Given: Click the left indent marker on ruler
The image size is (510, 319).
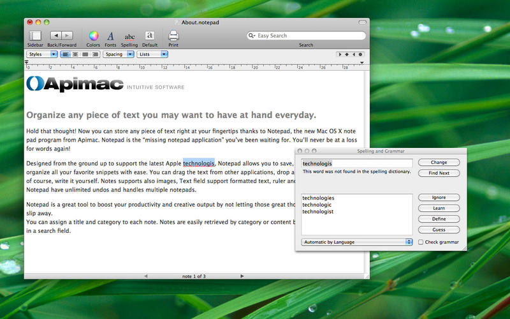Looking at the screenshot, I should coord(27,62).
